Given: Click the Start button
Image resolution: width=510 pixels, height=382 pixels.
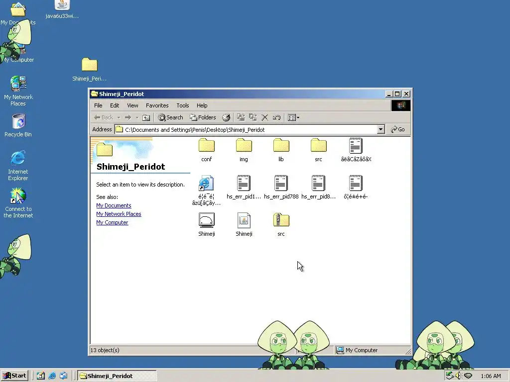Looking at the screenshot, I should [14, 376].
